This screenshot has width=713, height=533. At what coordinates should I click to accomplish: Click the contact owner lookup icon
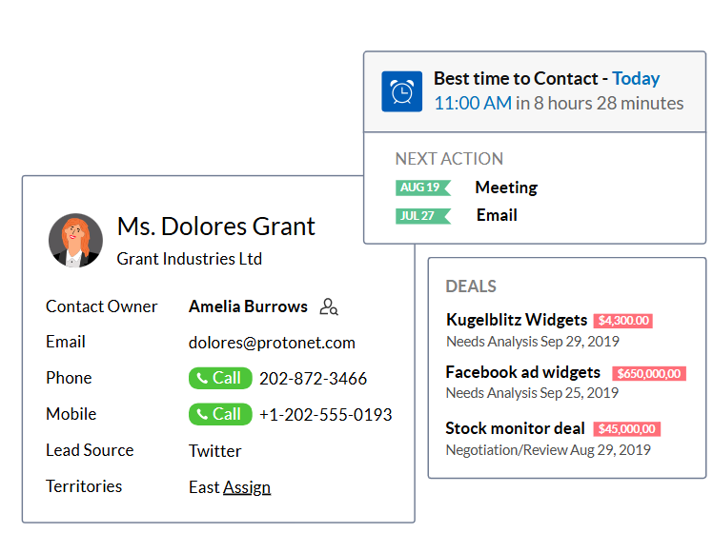pyautogui.click(x=329, y=307)
